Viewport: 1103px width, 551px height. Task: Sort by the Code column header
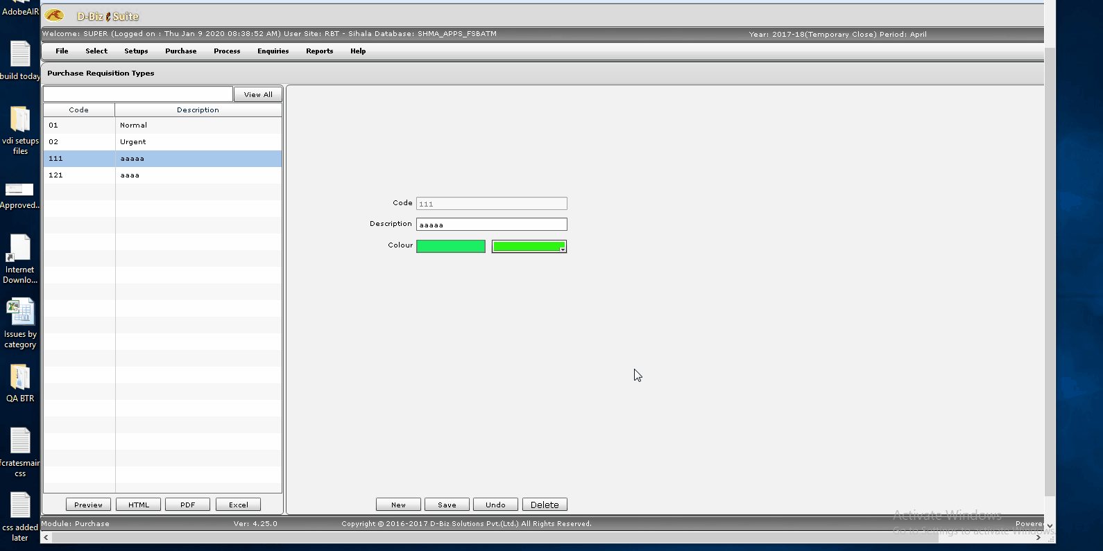pyautogui.click(x=79, y=110)
